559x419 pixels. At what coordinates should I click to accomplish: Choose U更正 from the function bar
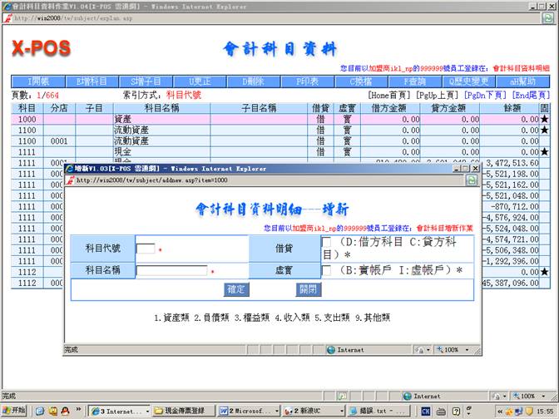[x=200, y=81]
